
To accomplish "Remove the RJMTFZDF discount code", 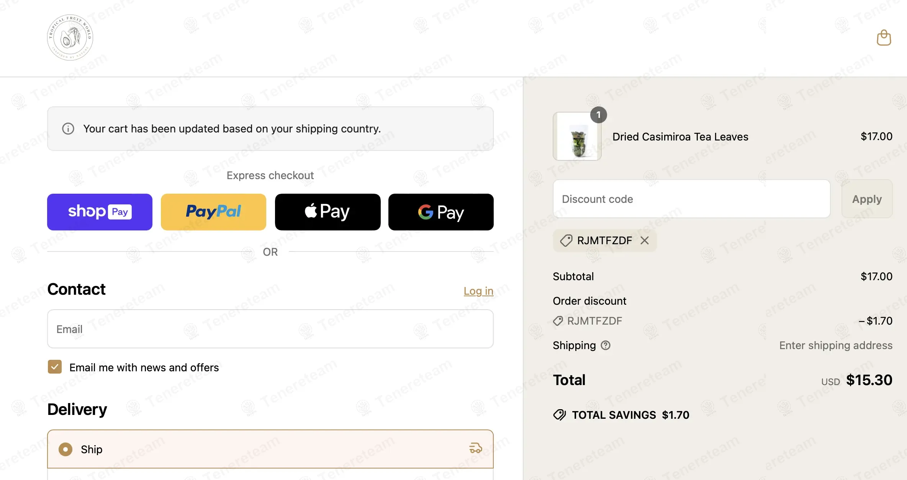I will (645, 240).
